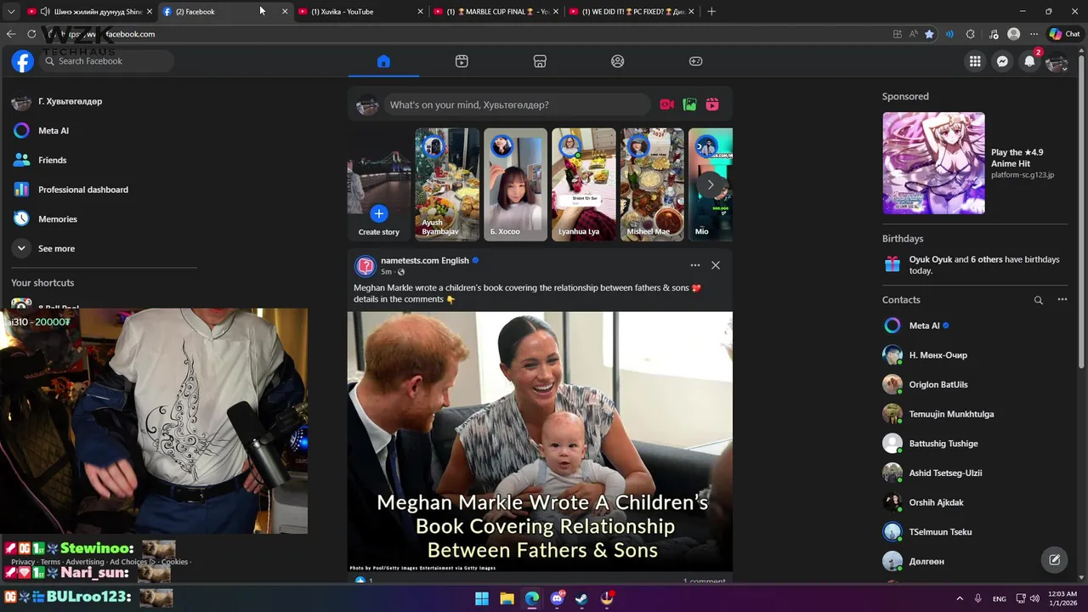Open chat with Battushig Tushige
This screenshot has width=1088, height=612.
pyautogui.click(x=974, y=444)
